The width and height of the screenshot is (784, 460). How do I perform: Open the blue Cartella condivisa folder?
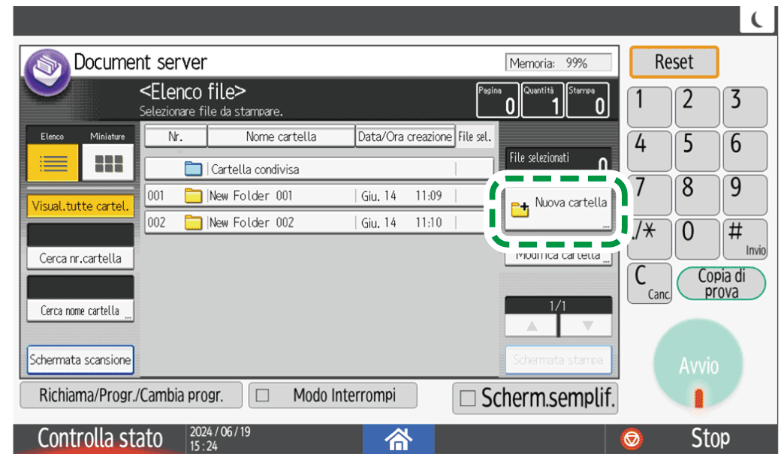click(193, 169)
